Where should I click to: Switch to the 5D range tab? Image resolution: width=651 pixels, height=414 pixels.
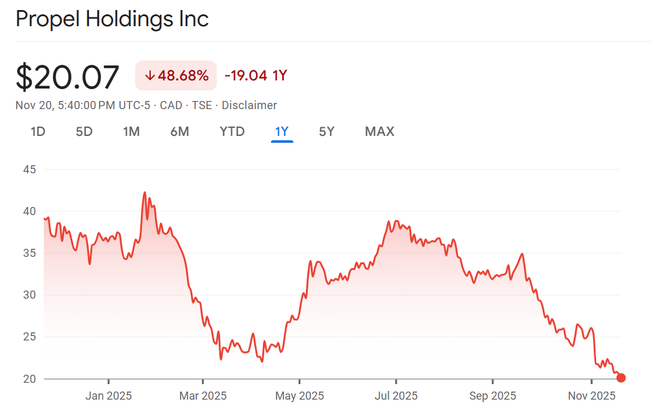click(84, 132)
